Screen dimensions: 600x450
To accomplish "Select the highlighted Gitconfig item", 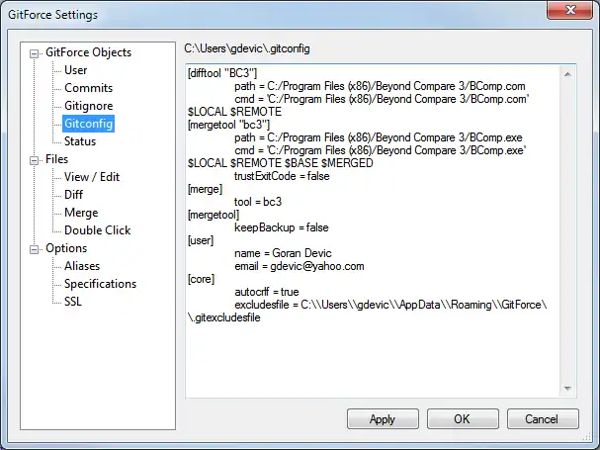I will point(88,124).
